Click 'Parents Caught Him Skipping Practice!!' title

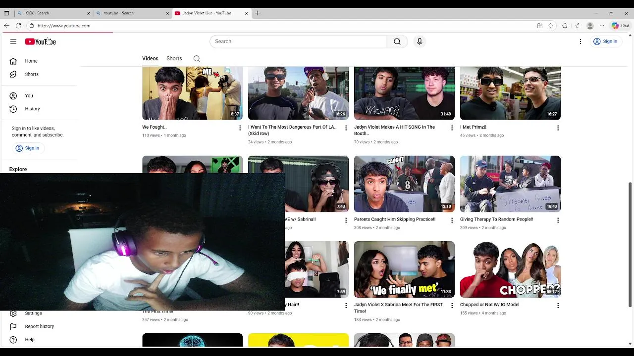pos(395,219)
